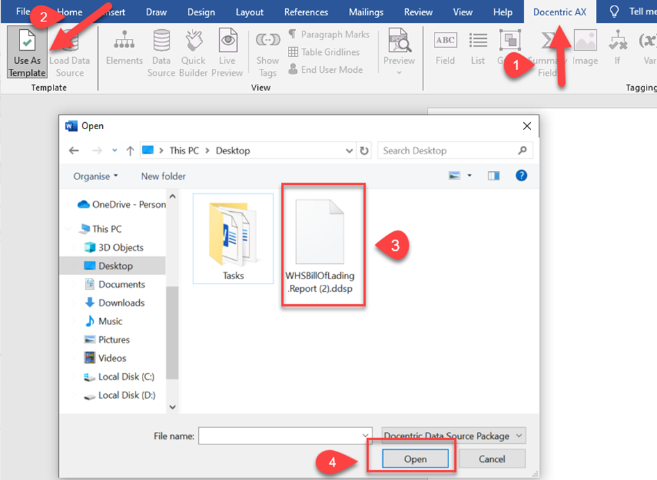Click the Quick Builder icon
The width and height of the screenshot is (657, 480).
click(x=193, y=53)
